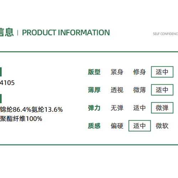Image resolution: width=178 pixels, height=178 pixels.
Task: Select 微软 texture option
Action: 162,126
